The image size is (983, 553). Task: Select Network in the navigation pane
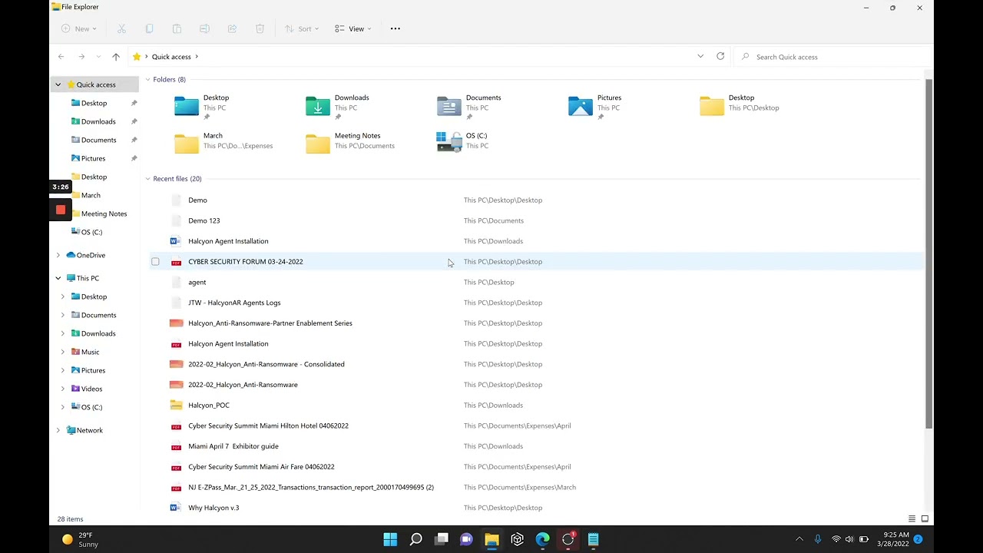(84, 430)
